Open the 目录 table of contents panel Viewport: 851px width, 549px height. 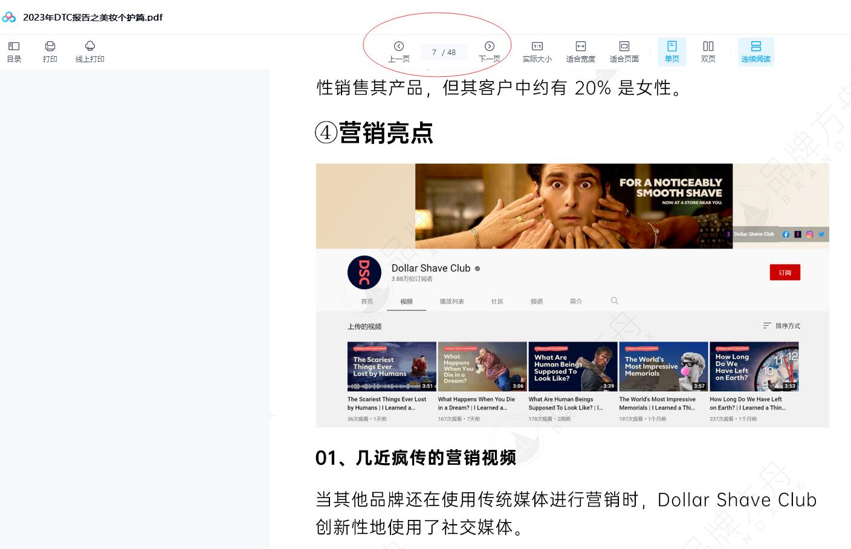[x=14, y=51]
